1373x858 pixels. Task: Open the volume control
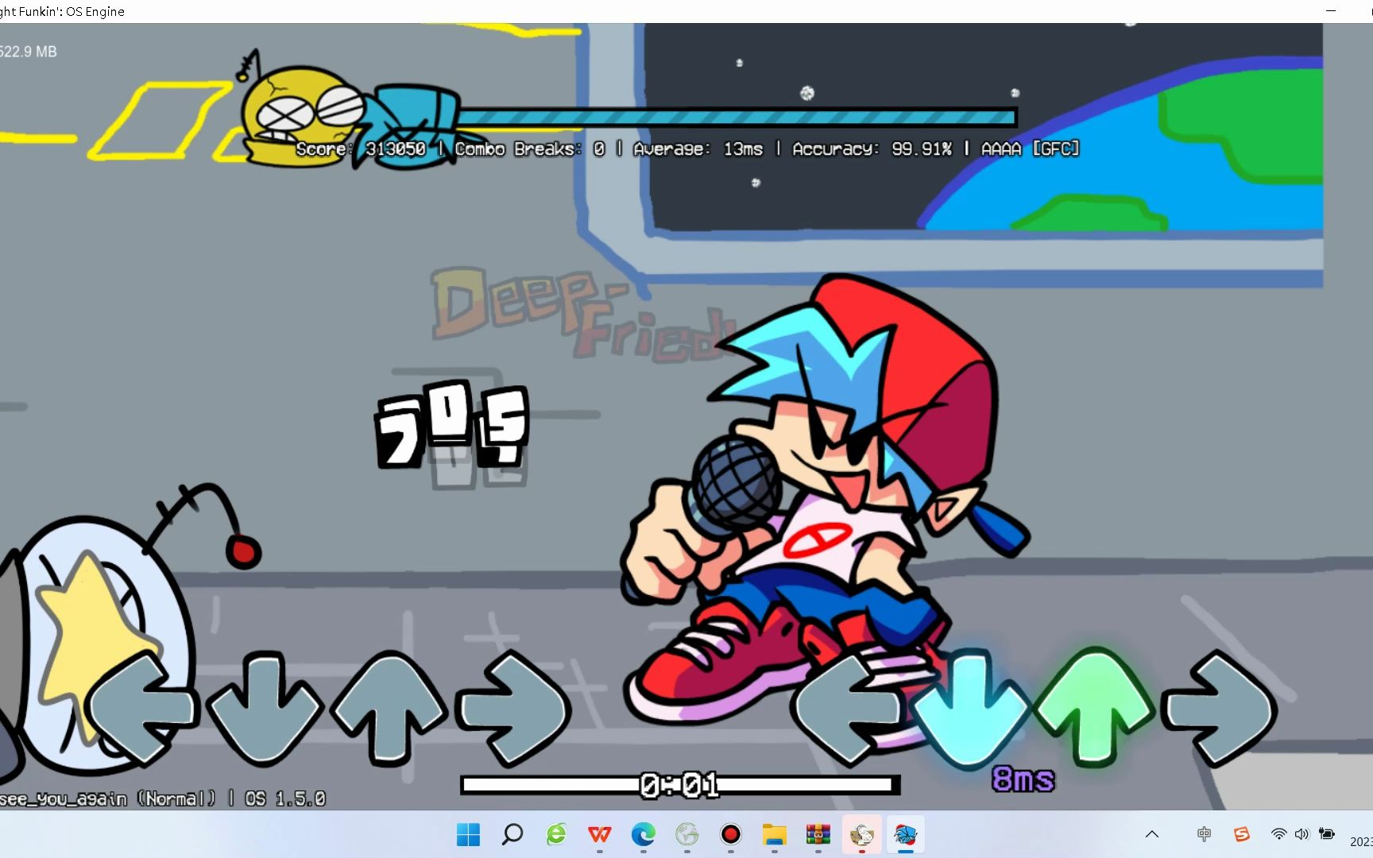click(1301, 834)
